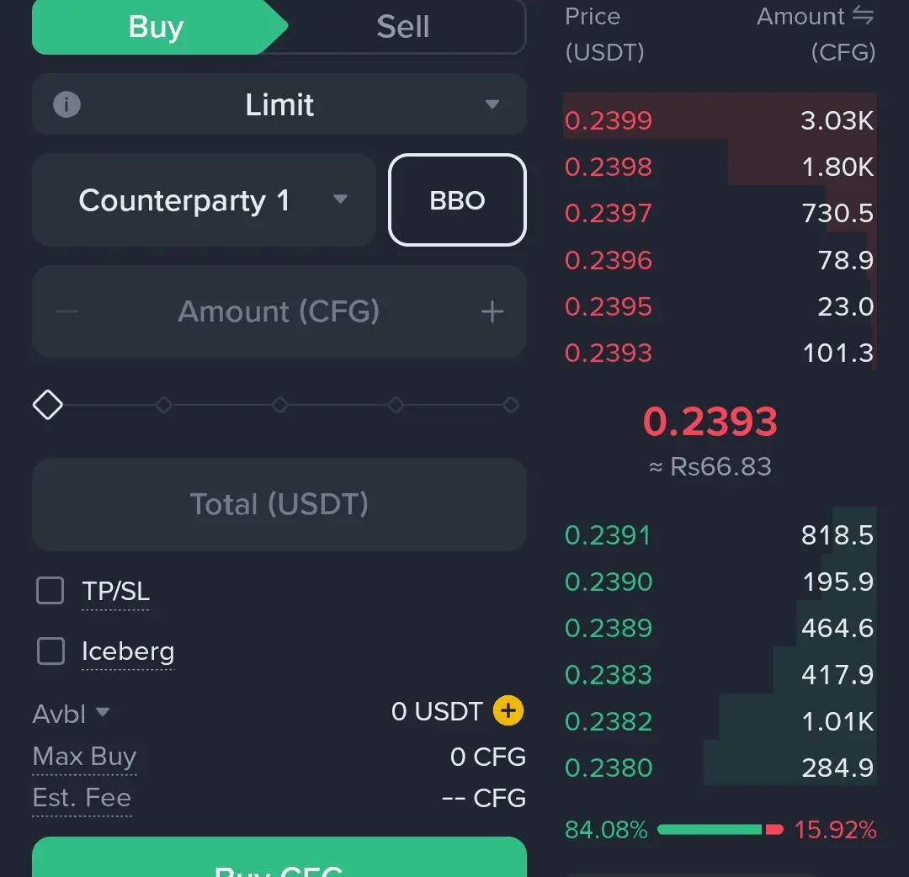
Task: Enable the Iceberg checkbox
Action: pos(50,651)
